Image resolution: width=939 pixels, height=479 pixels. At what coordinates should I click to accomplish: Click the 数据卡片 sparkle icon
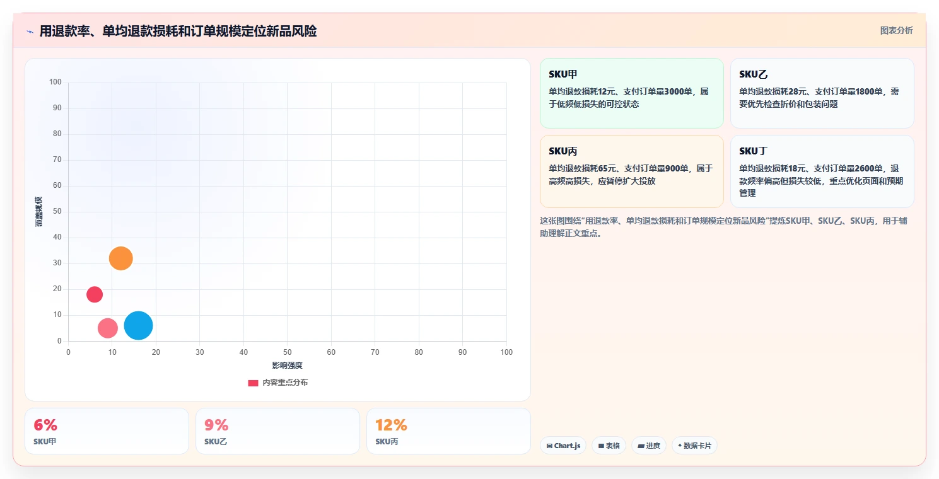(680, 446)
